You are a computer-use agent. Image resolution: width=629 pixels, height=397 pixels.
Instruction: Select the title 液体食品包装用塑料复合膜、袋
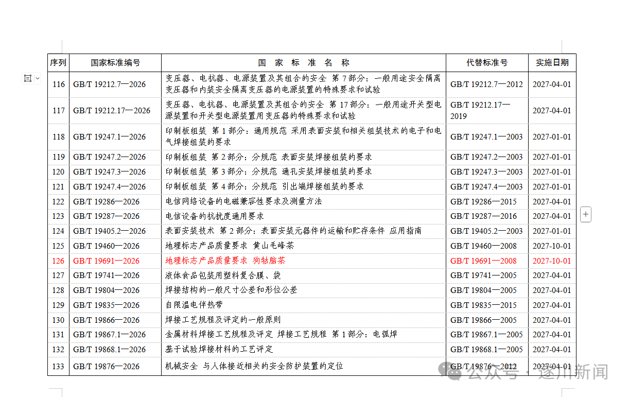click(x=223, y=275)
